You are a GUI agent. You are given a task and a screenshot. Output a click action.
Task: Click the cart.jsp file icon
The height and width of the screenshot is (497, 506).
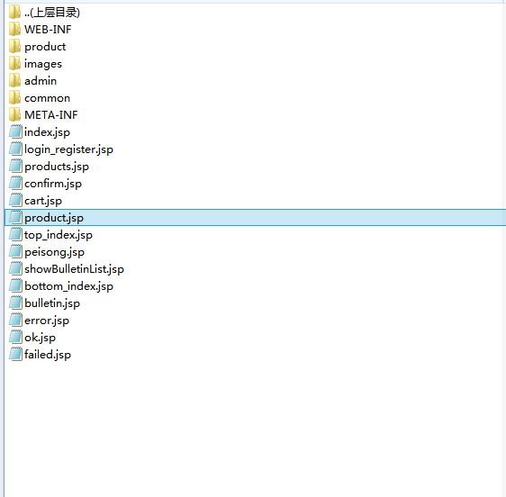pyautogui.click(x=15, y=201)
